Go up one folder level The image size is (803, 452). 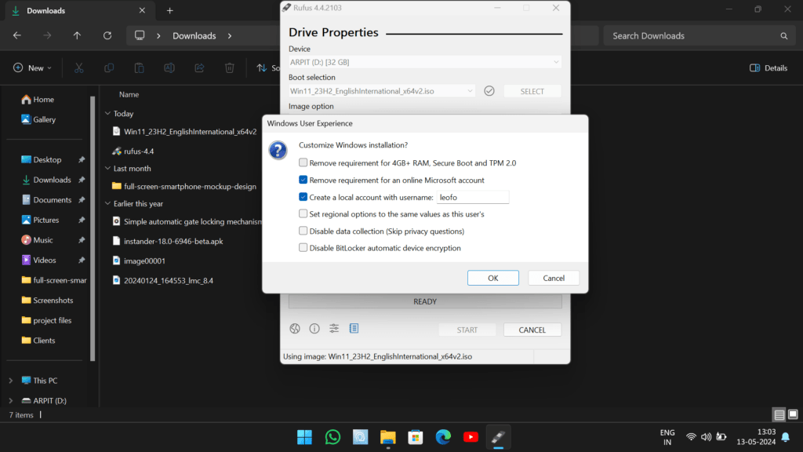tap(77, 35)
